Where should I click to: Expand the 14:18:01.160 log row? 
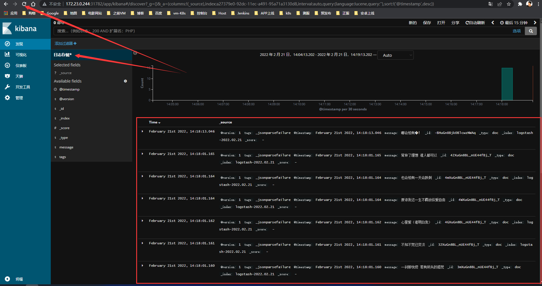pyautogui.click(x=142, y=266)
